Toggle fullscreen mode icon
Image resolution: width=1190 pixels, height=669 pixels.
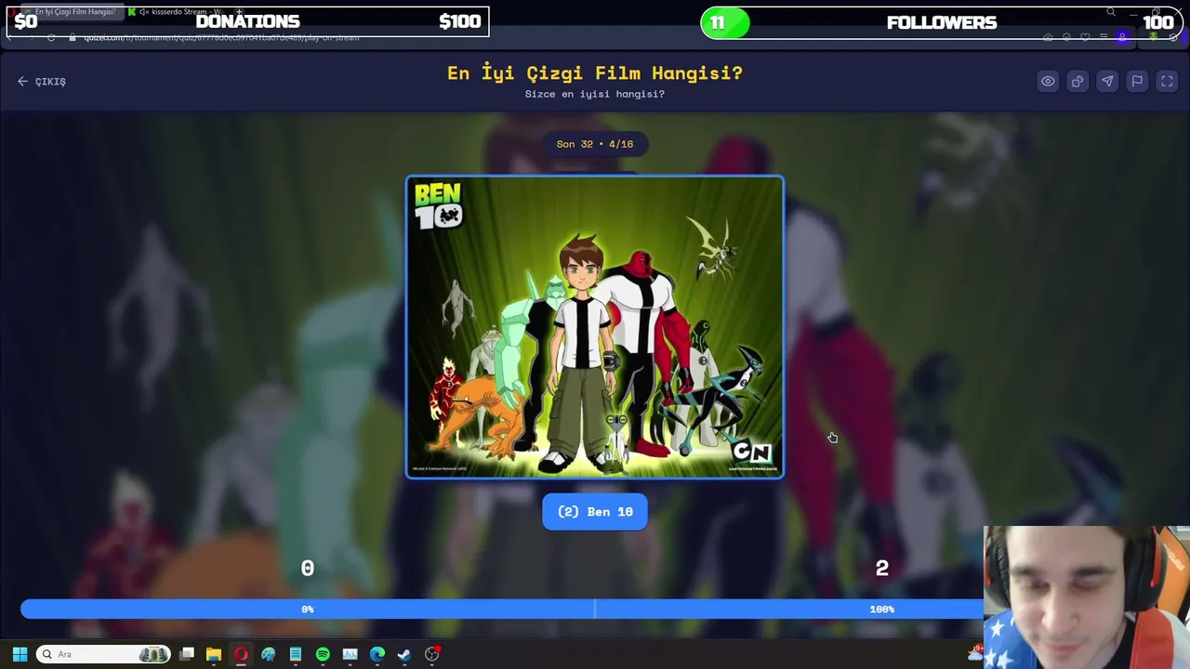click(x=1167, y=81)
